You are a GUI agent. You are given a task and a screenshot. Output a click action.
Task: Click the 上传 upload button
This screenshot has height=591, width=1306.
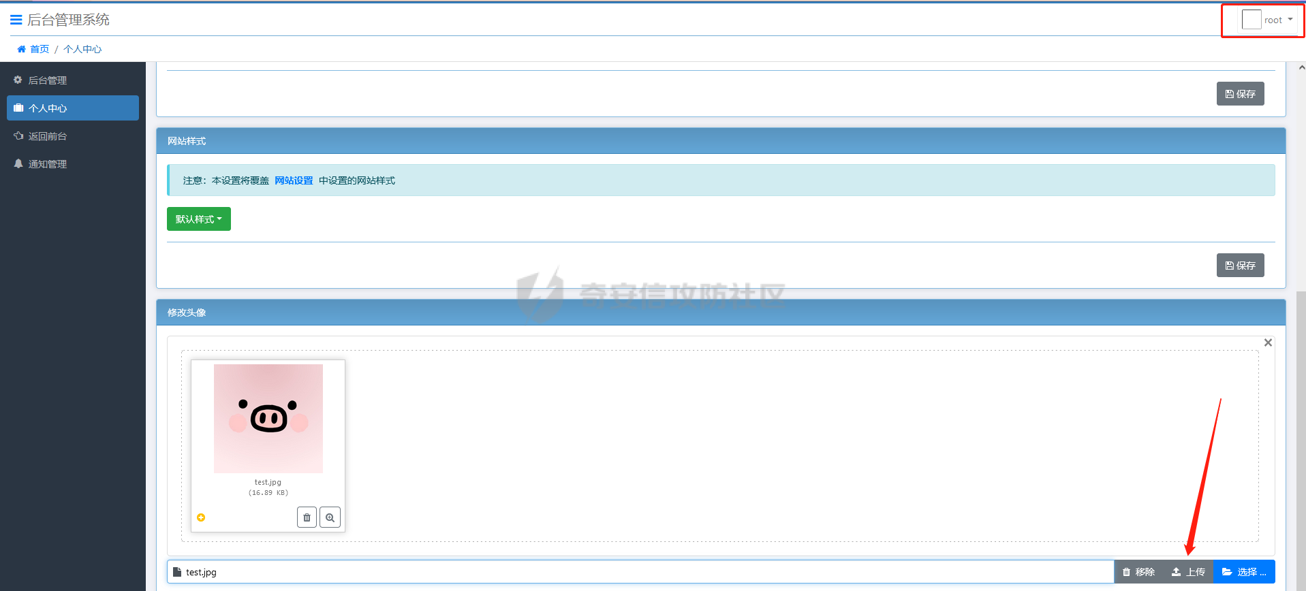tap(1188, 572)
